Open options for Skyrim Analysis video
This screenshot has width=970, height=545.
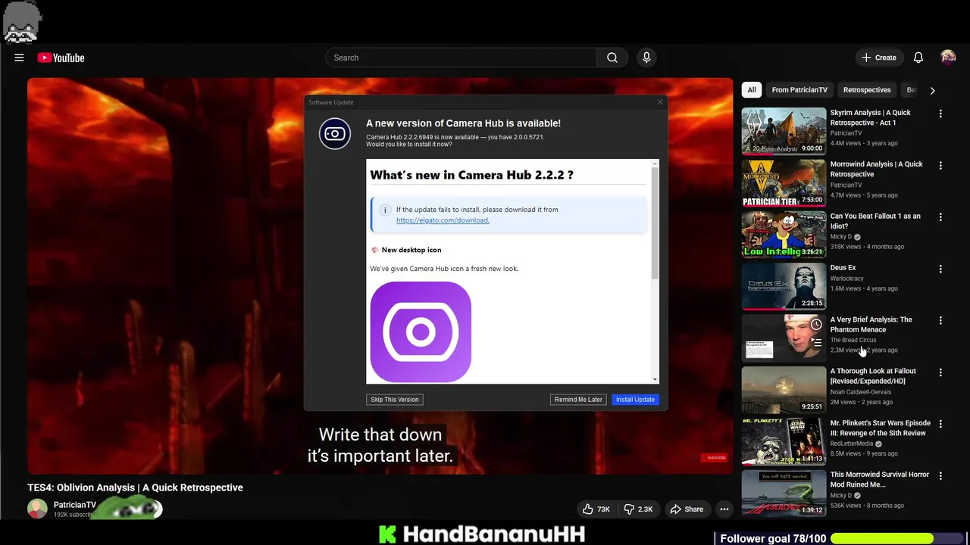[x=940, y=114]
